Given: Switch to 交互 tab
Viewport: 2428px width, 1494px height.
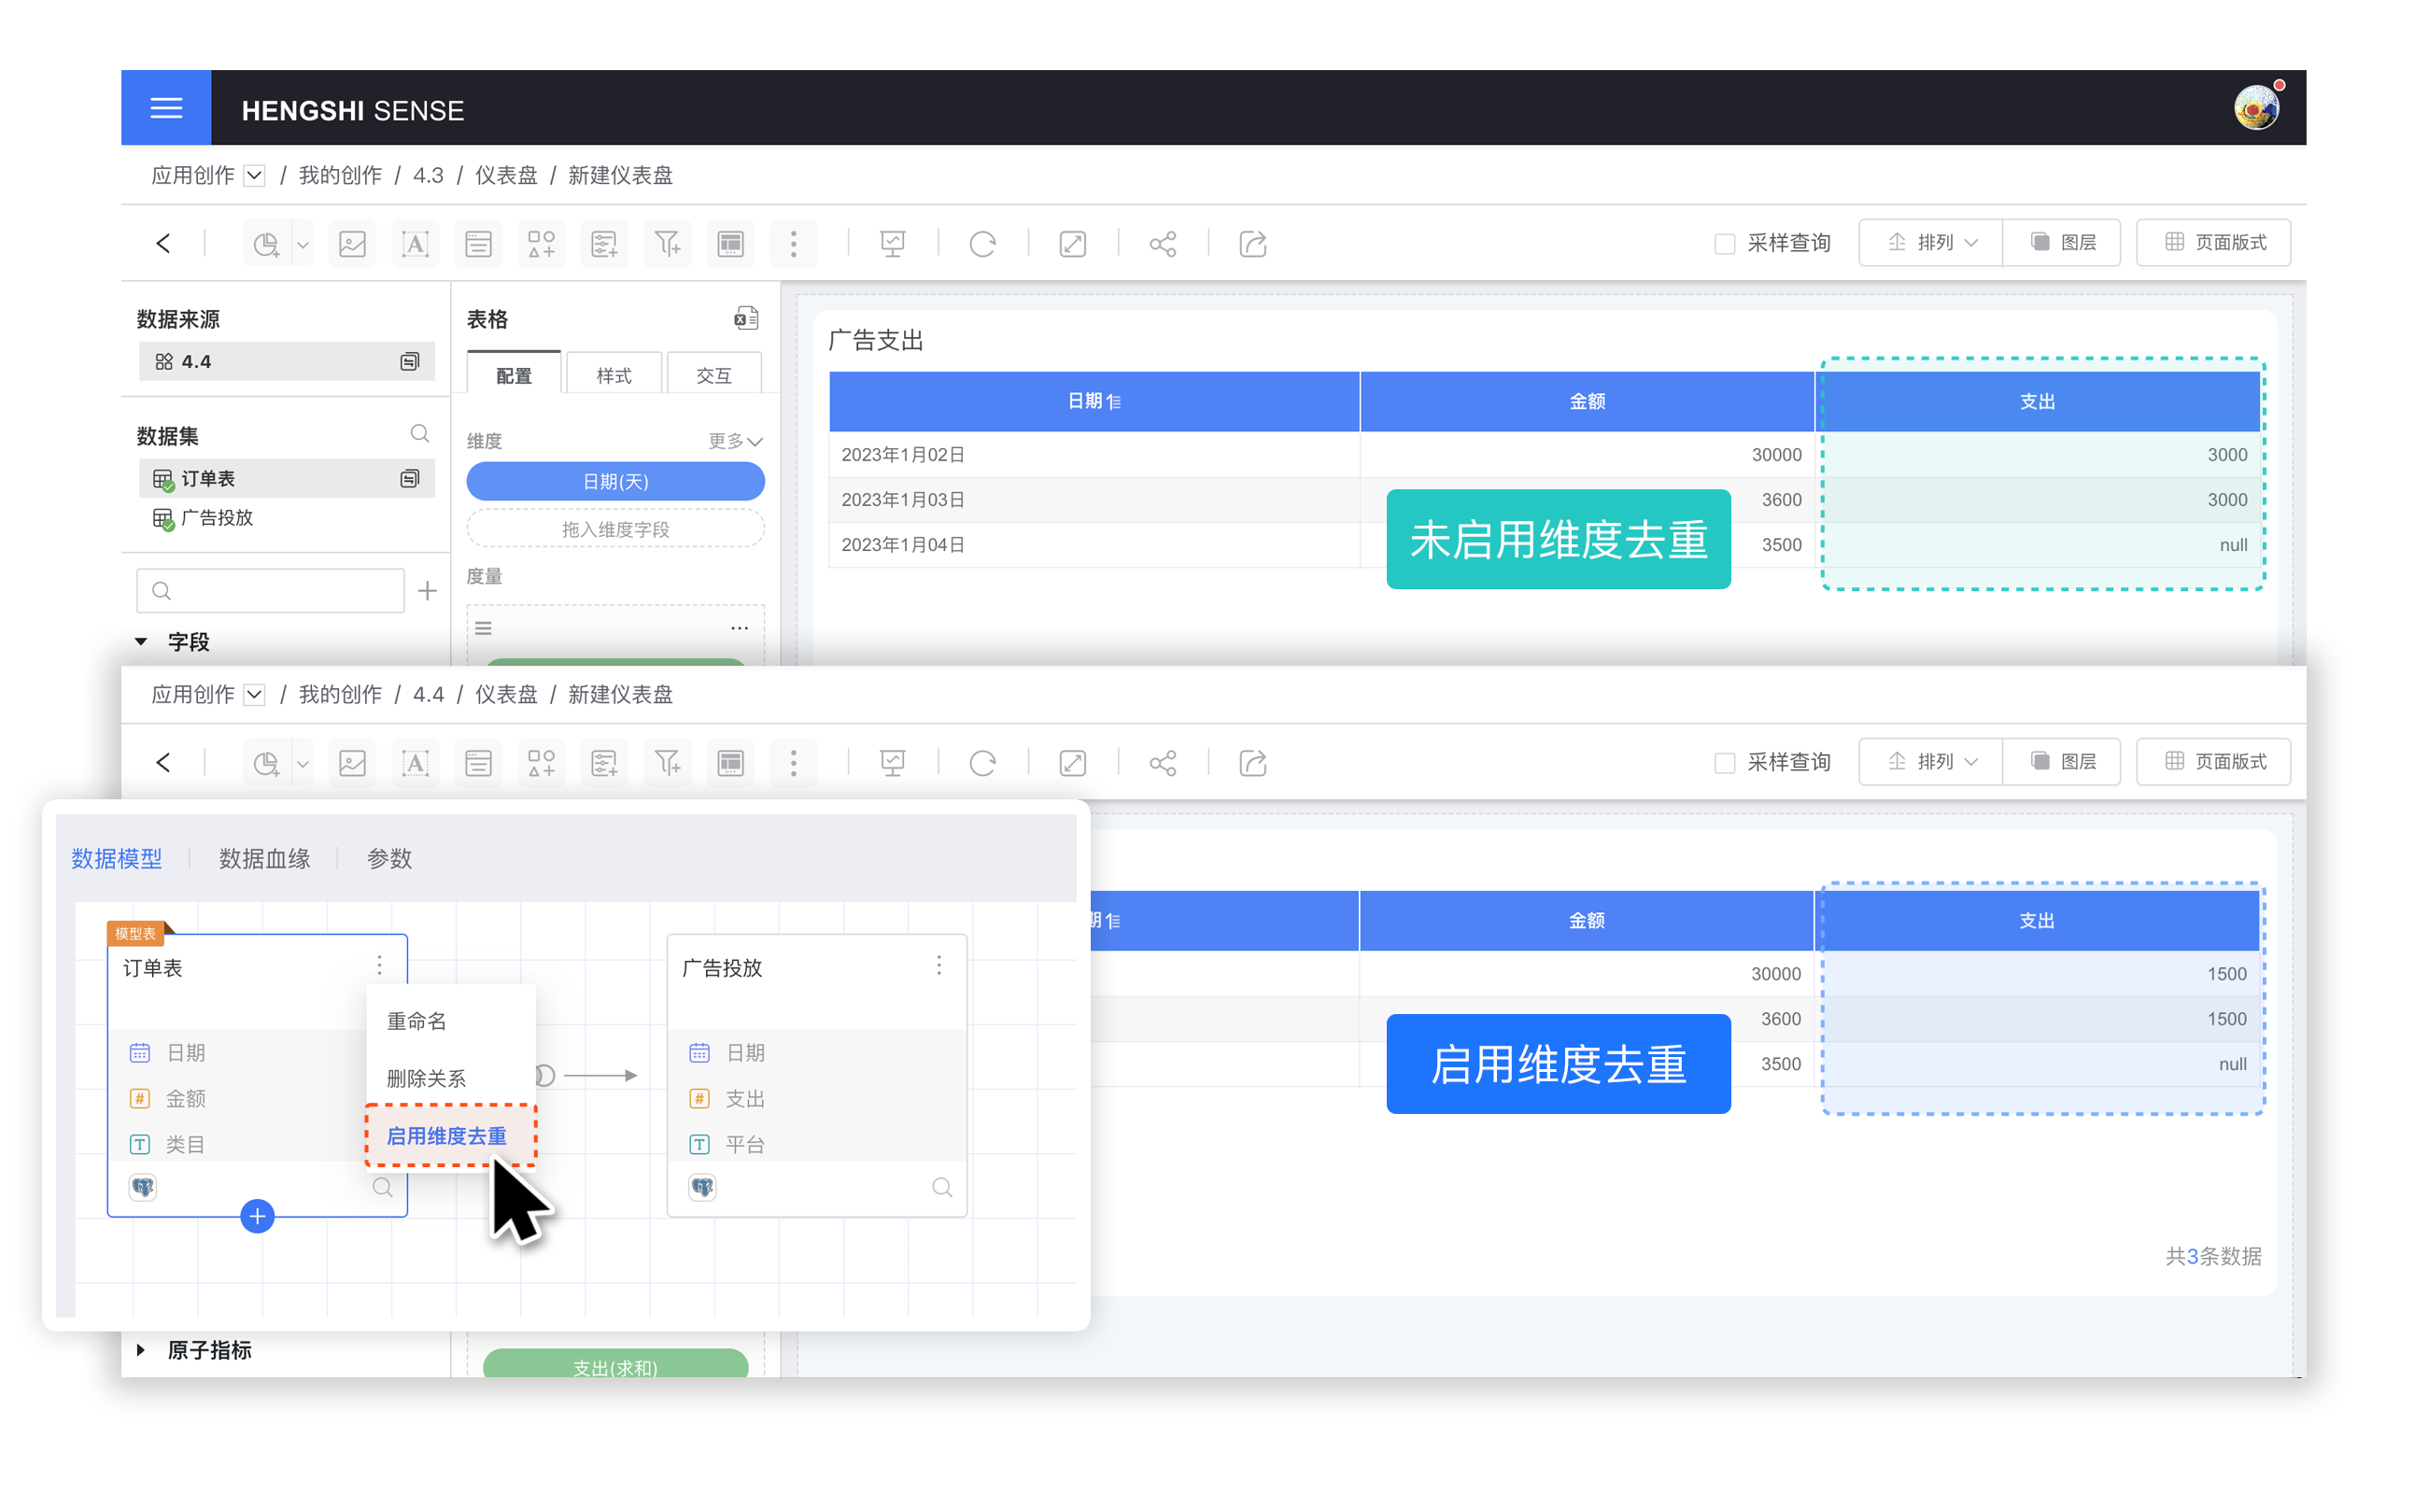Looking at the screenshot, I should (713, 374).
